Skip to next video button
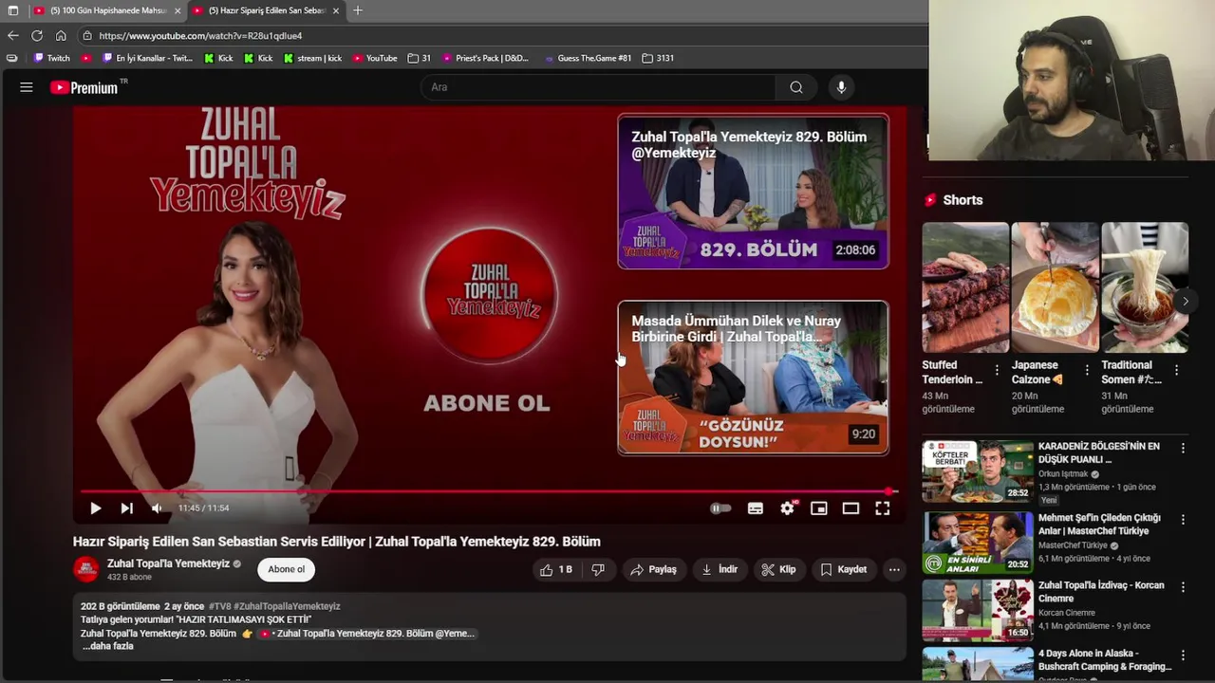 pos(126,508)
